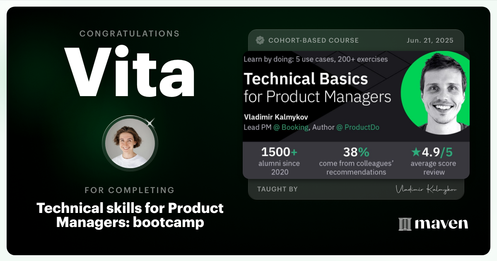Expand the TAUGHT BY footer section
The width and height of the screenshot is (497, 261).
(x=277, y=189)
